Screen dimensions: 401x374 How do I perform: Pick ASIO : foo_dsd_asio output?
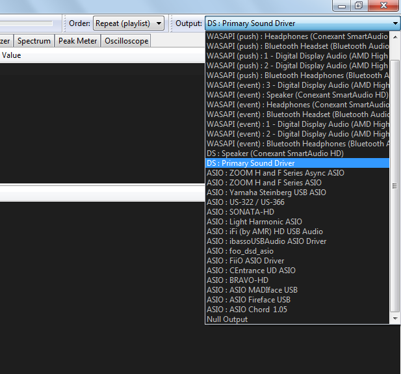(x=298, y=251)
